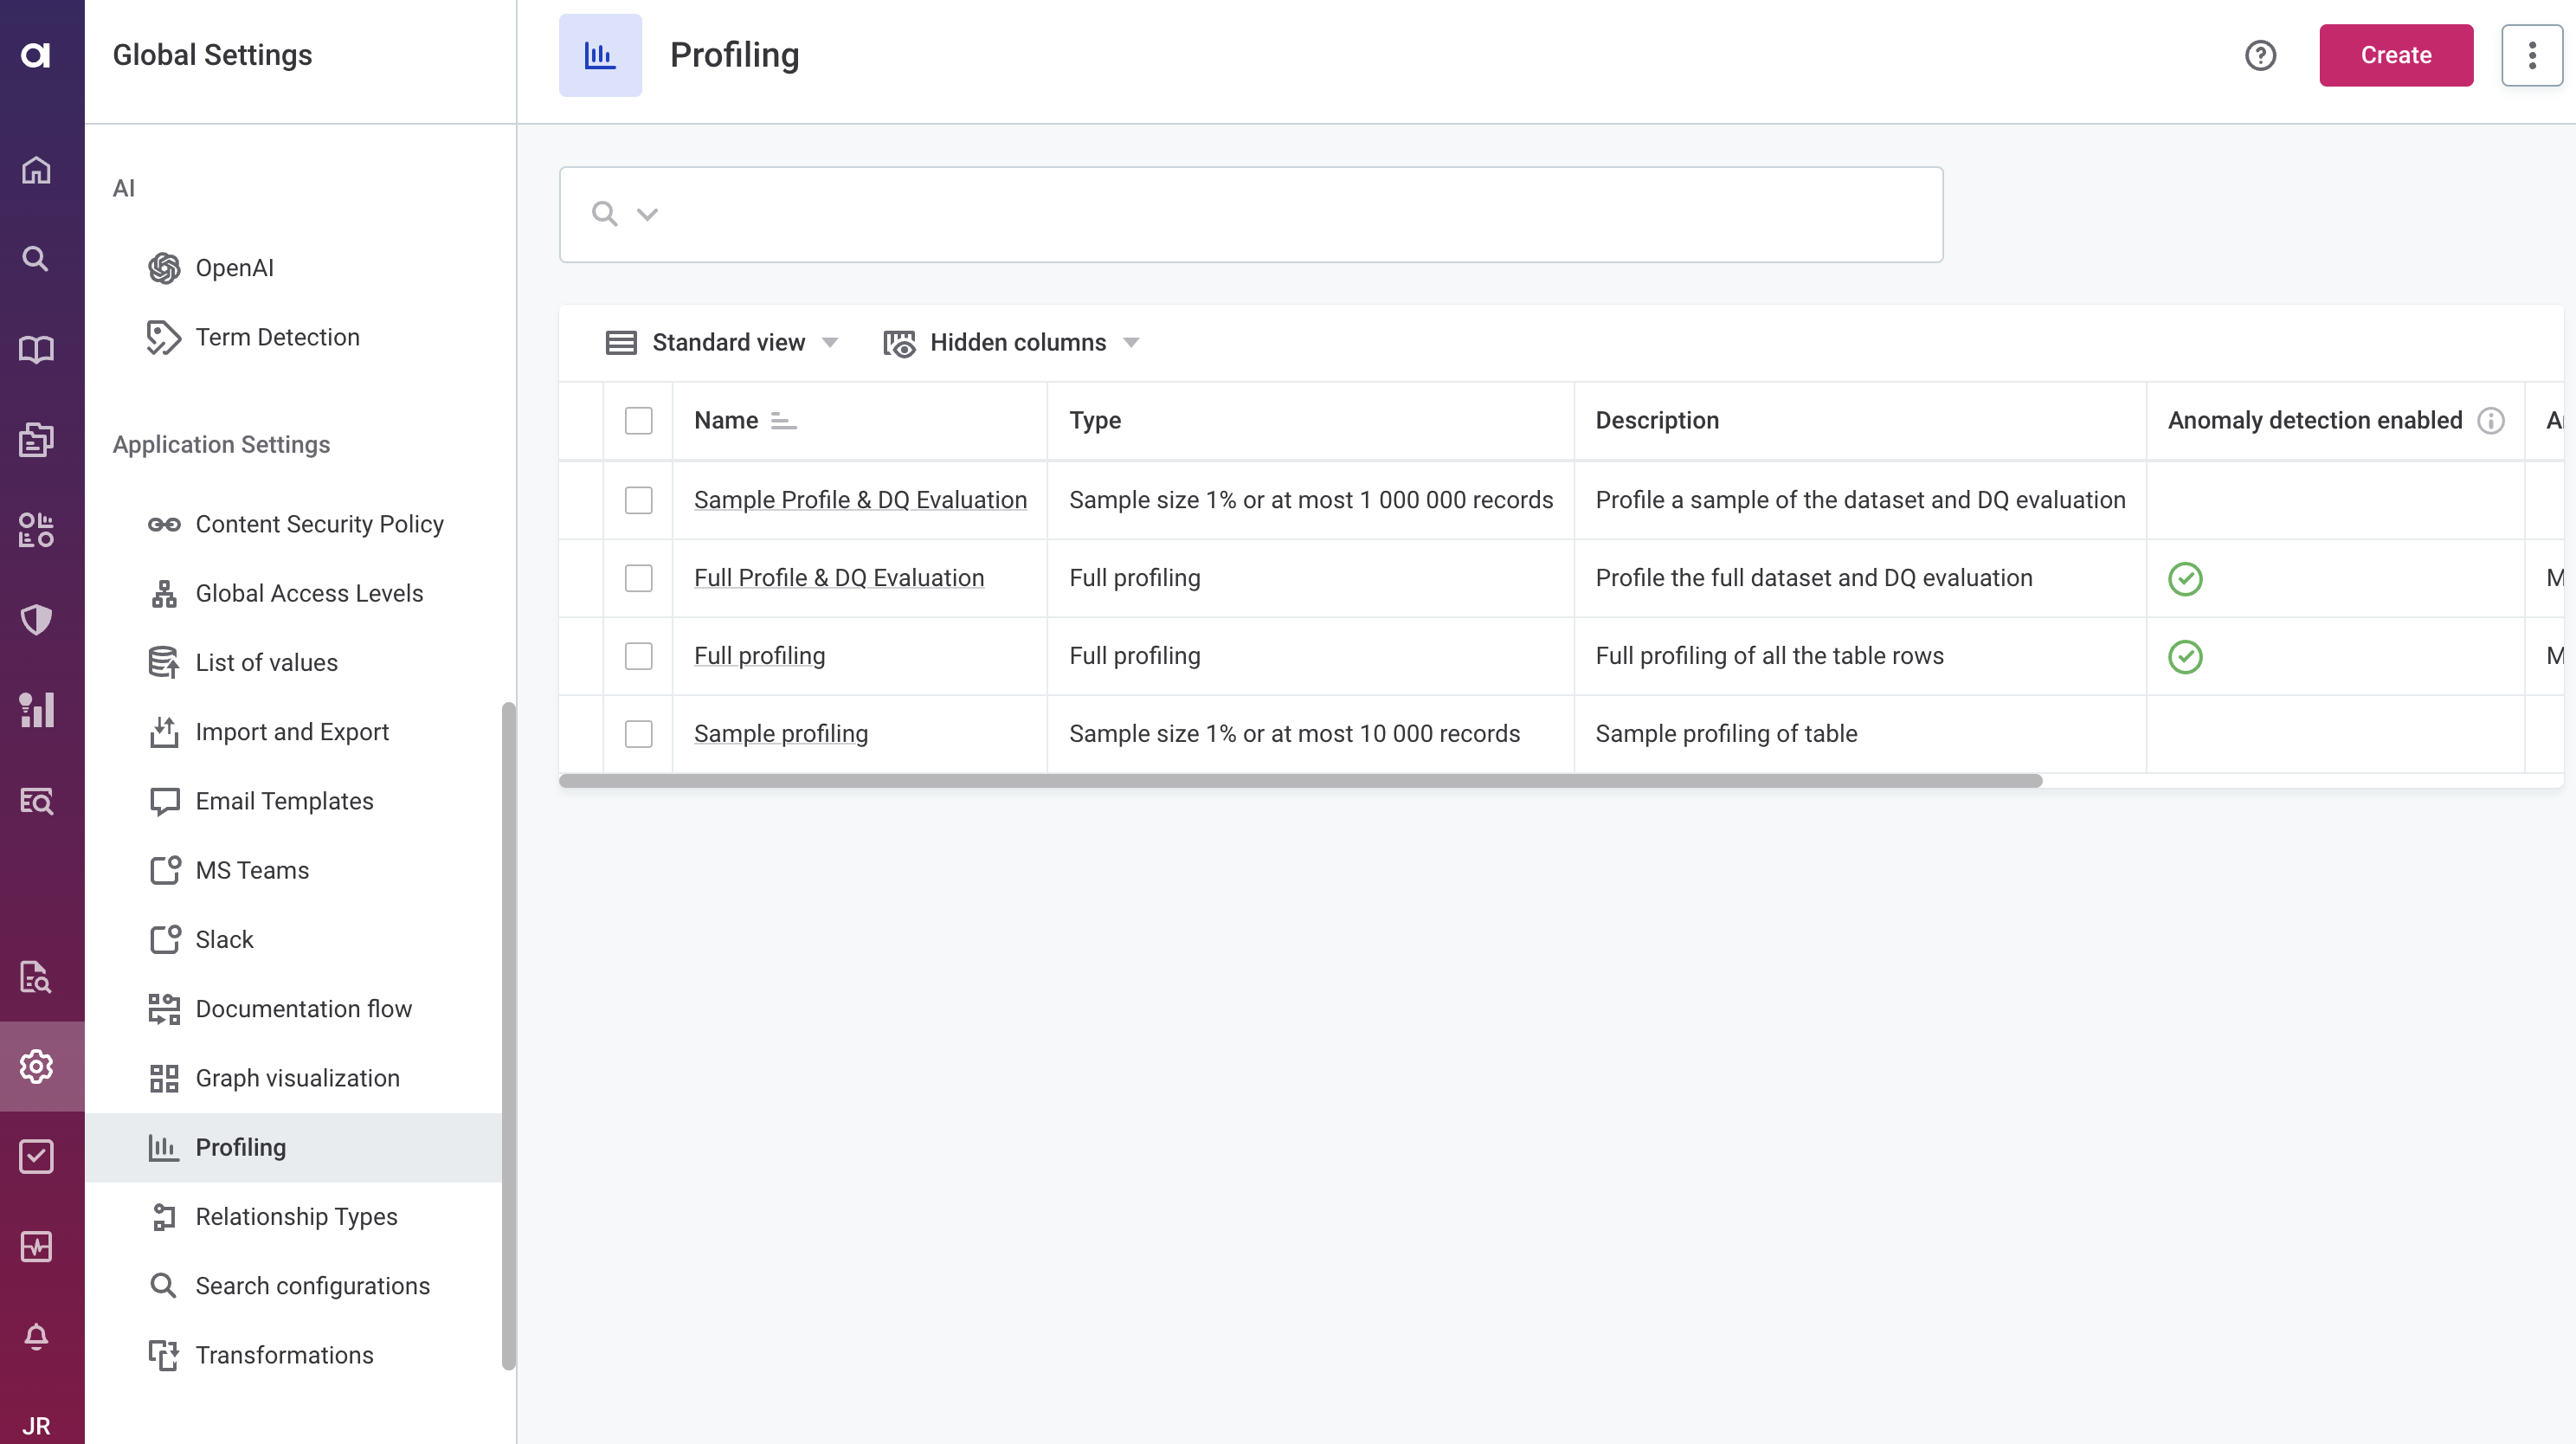Open Email Templates settings
Viewport: 2576px width, 1444px height.
283,801
